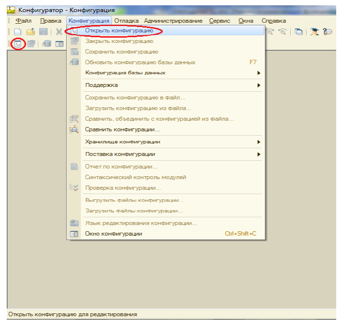Screen dimensions: 342x322
Task: Choose Окно конфигурации menu entry
Action: (166, 234)
